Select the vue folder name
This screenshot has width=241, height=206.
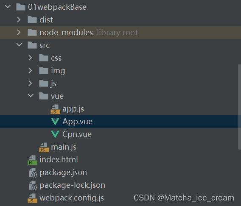click(x=57, y=96)
